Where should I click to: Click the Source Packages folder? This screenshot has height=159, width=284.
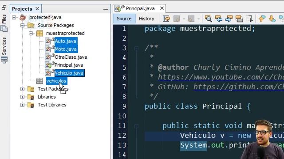[55, 25]
